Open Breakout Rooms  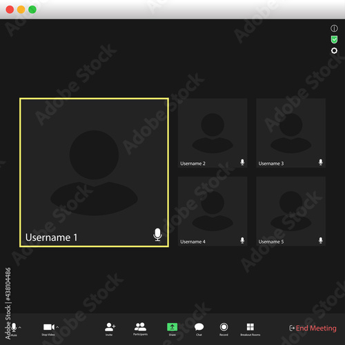pos(250,327)
